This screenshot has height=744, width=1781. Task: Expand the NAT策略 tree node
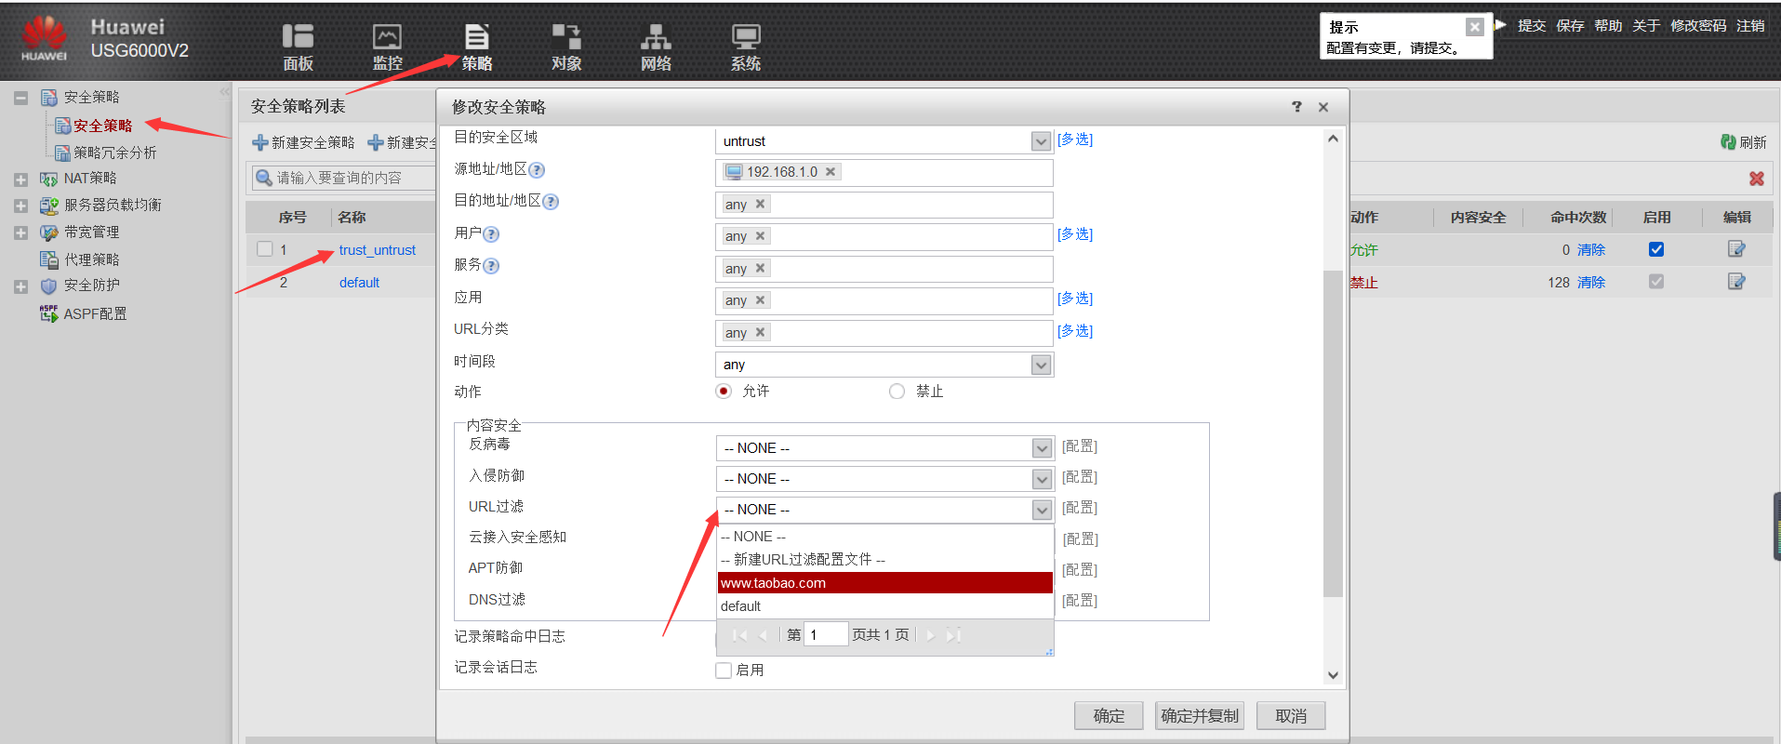(x=20, y=179)
